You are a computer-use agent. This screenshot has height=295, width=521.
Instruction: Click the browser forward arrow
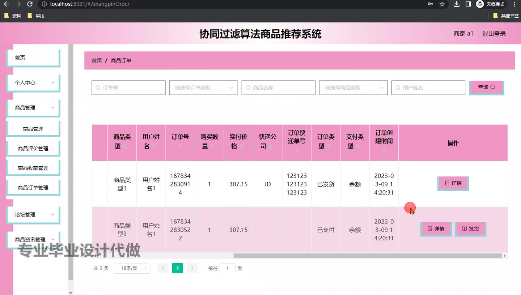[18, 4]
